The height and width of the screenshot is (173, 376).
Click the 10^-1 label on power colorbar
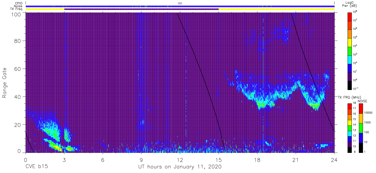pos(356,88)
